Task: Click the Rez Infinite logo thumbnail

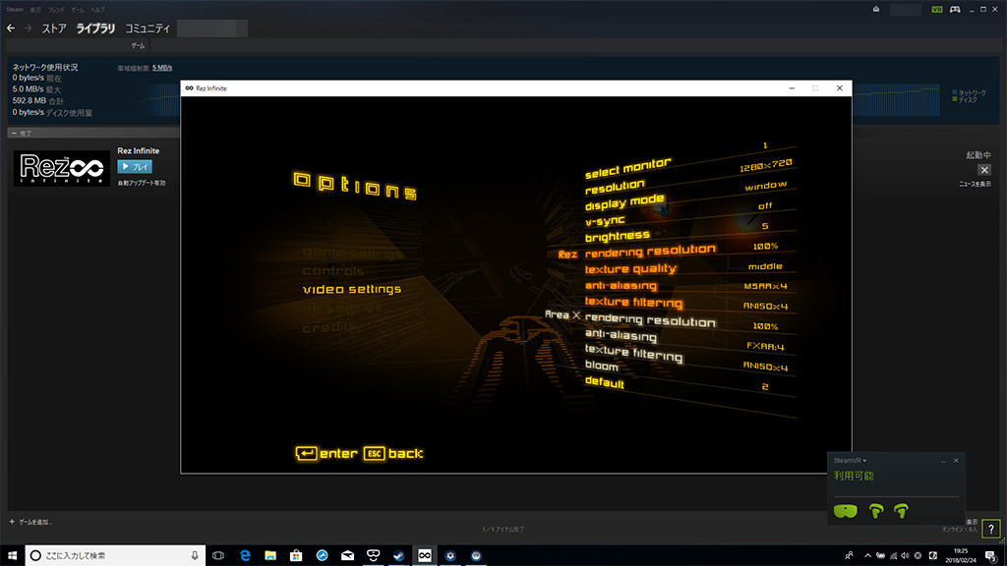Action: (62, 169)
